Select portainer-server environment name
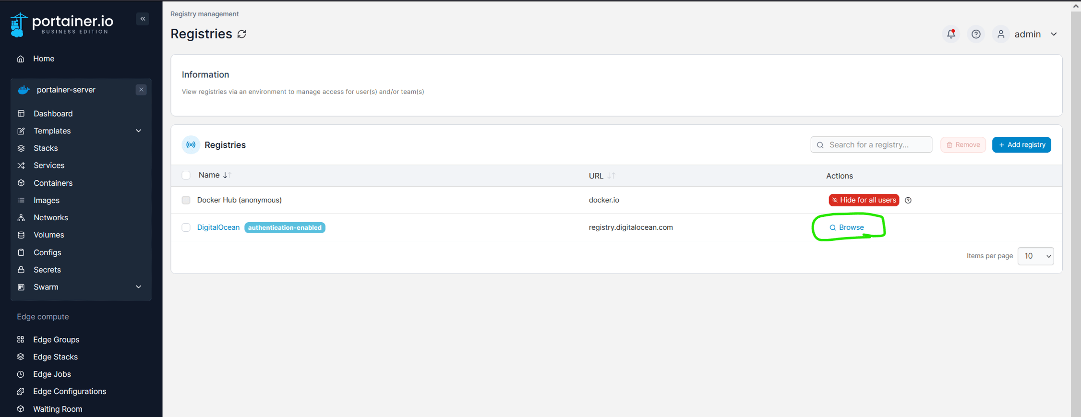The image size is (1081, 417). point(66,90)
